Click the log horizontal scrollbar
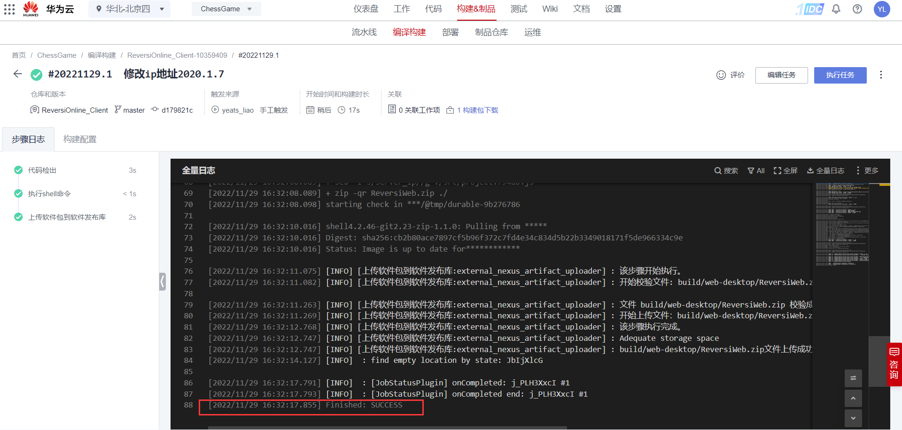Viewport: 902px width, 430px height. pyautogui.click(x=388, y=428)
